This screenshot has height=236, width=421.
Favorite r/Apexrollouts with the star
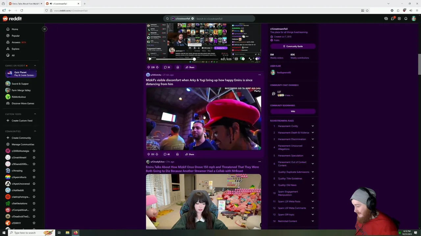pos(34,177)
